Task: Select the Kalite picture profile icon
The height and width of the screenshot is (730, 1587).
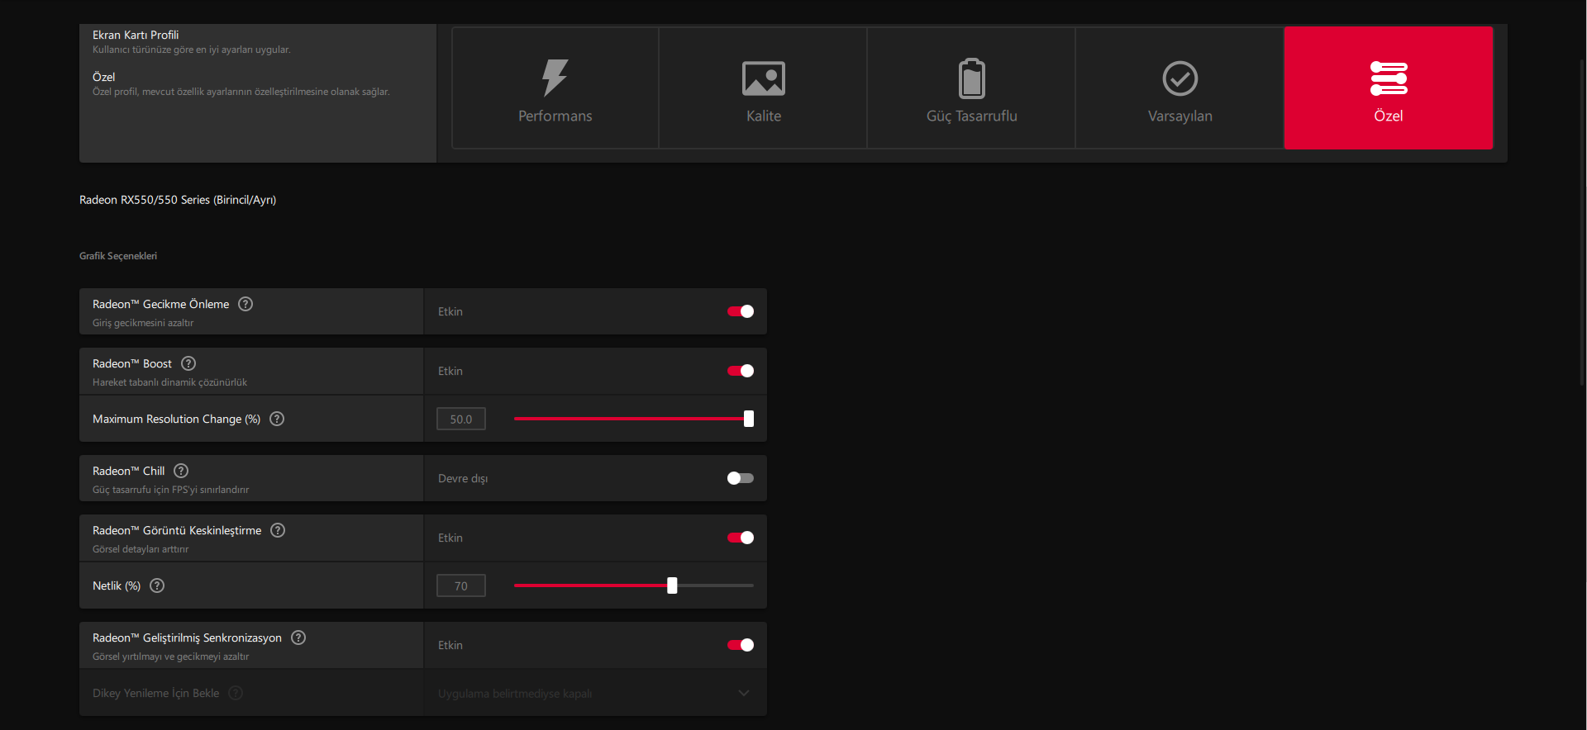Action: coord(764,78)
